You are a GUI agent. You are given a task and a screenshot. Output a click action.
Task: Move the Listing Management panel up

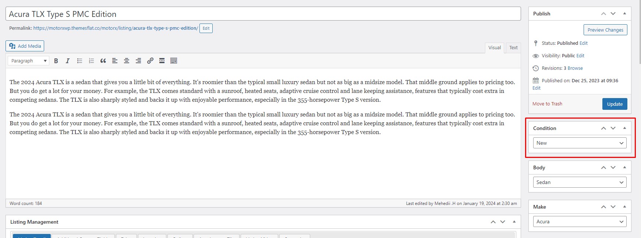(x=493, y=222)
